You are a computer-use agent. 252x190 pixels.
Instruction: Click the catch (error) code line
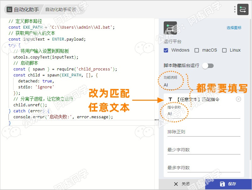[29, 111]
